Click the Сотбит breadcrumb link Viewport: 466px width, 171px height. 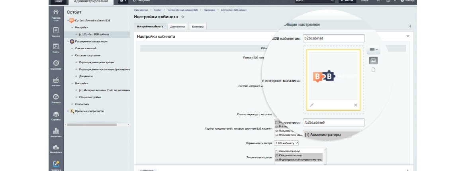point(158,10)
